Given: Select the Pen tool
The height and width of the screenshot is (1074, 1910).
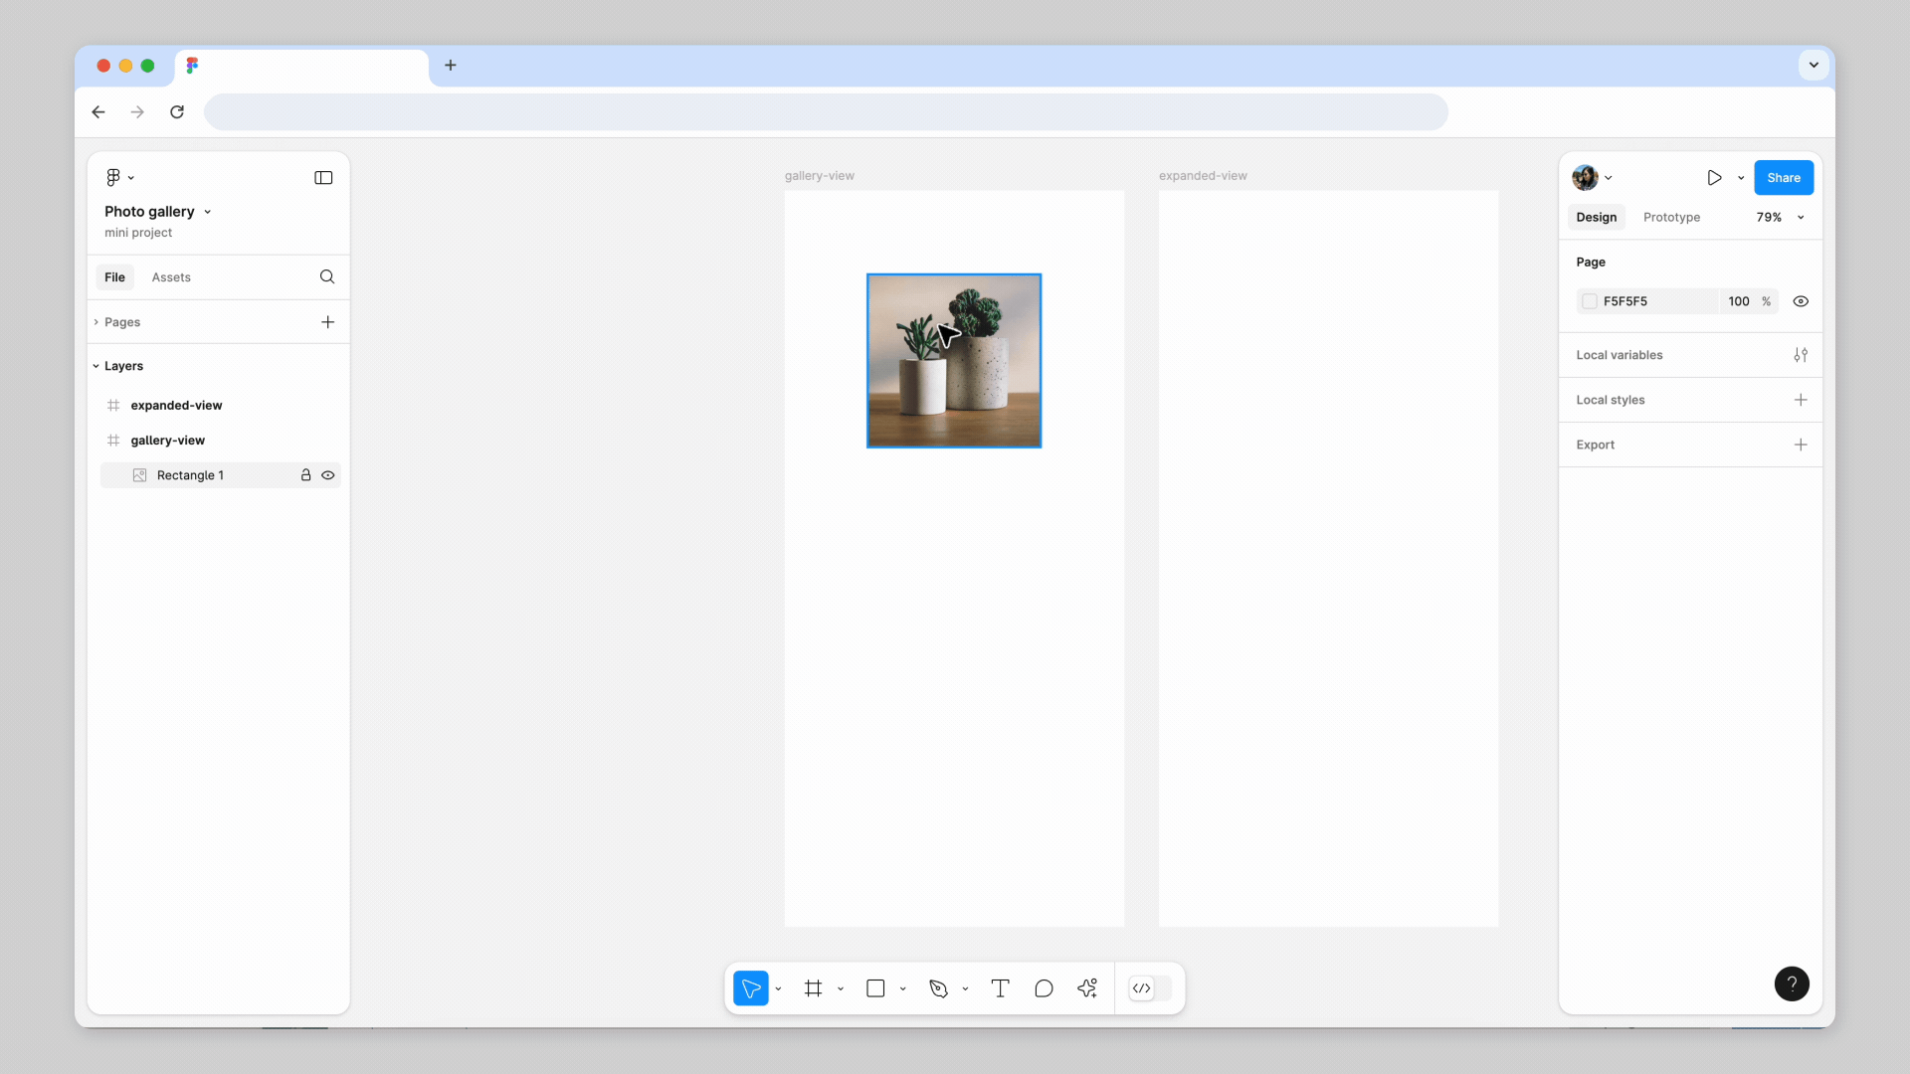Looking at the screenshot, I should pyautogui.click(x=938, y=988).
